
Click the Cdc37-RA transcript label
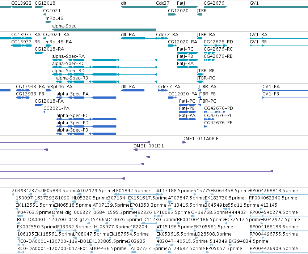(167, 35)
